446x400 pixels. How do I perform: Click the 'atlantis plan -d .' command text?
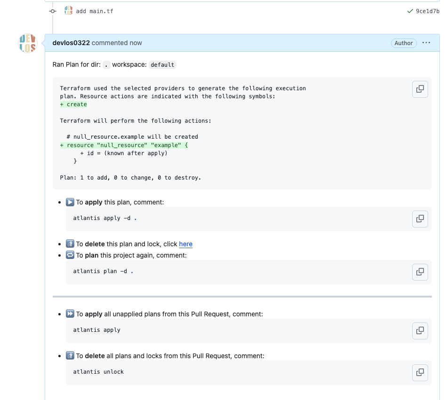click(x=103, y=271)
